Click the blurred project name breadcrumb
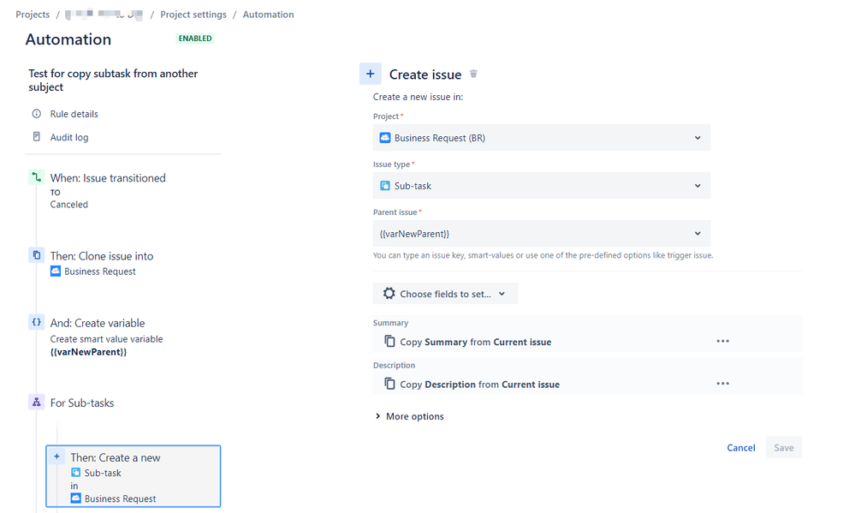The height and width of the screenshot is (513, 855). tap(104, 15)
